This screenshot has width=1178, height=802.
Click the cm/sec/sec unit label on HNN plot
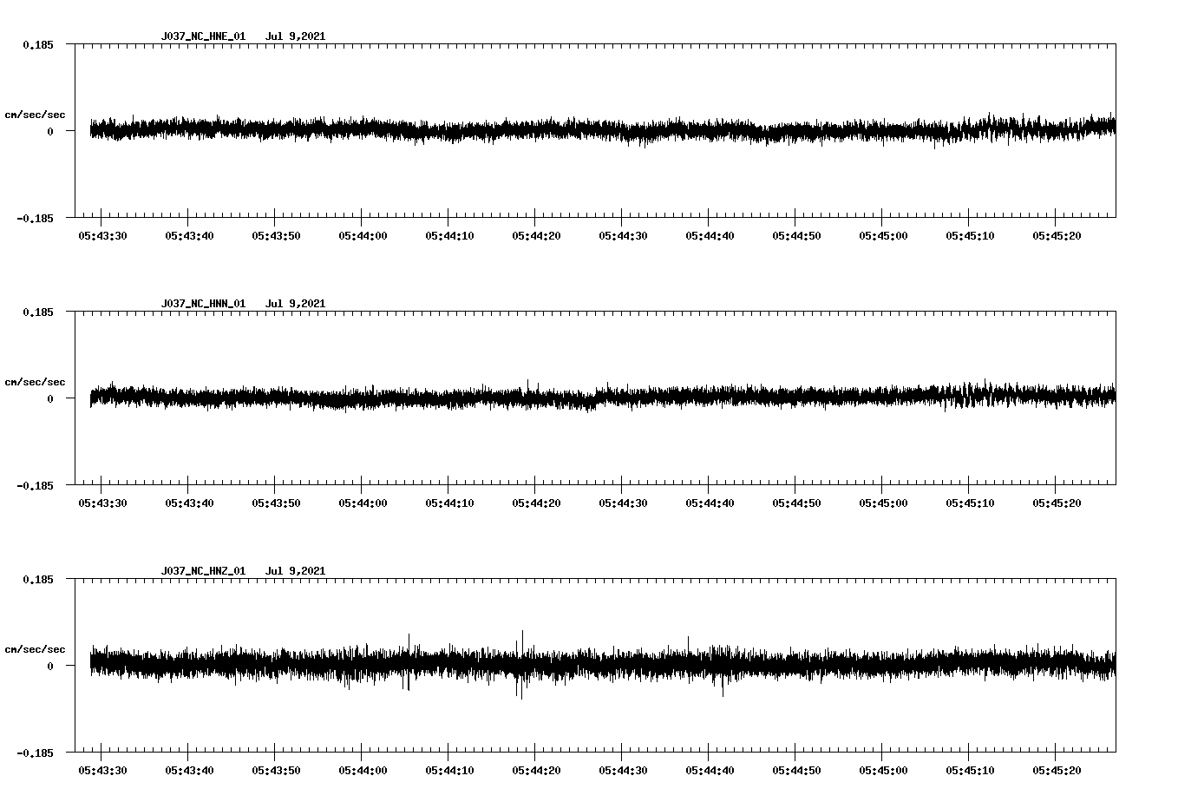click(35, 382)
